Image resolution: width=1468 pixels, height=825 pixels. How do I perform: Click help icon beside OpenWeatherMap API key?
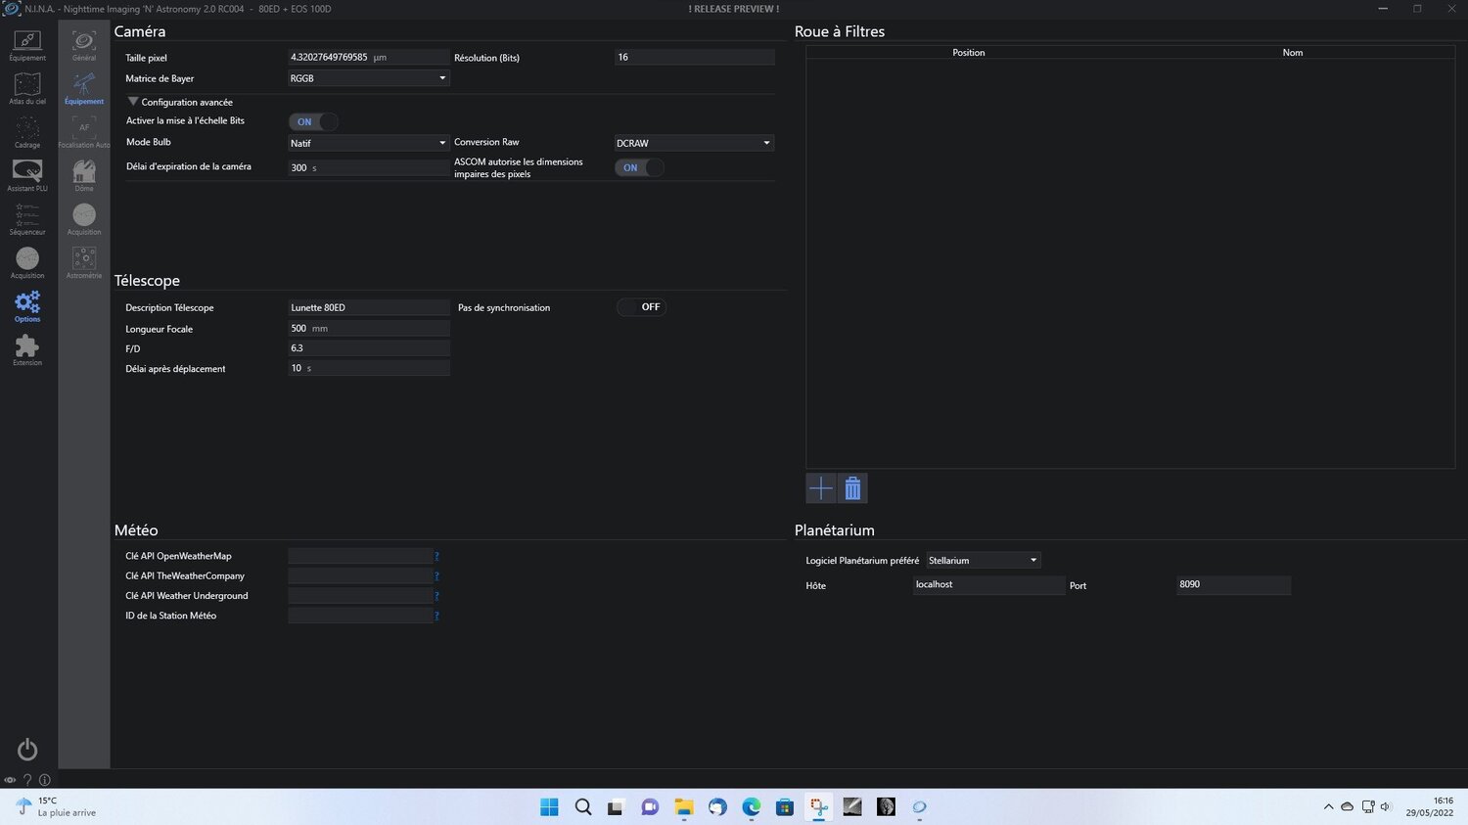tap(436, 556)
